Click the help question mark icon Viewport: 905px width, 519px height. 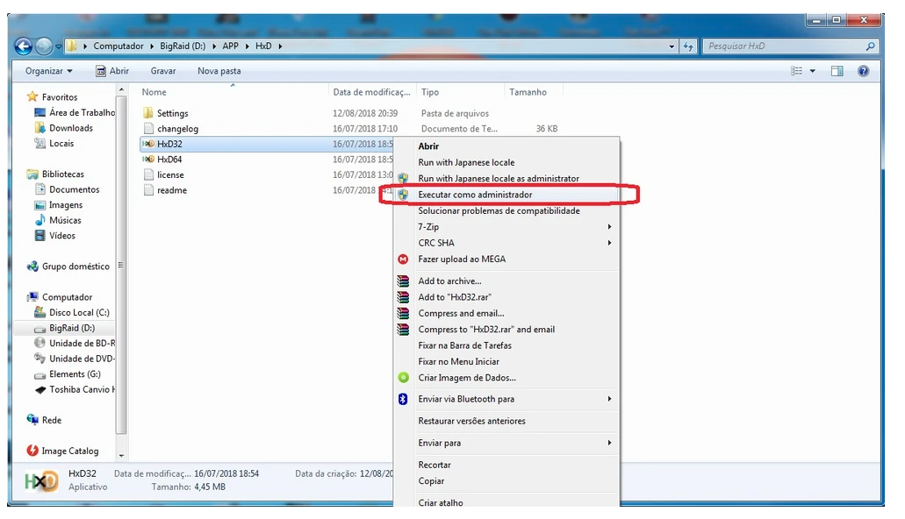(864, 71)
